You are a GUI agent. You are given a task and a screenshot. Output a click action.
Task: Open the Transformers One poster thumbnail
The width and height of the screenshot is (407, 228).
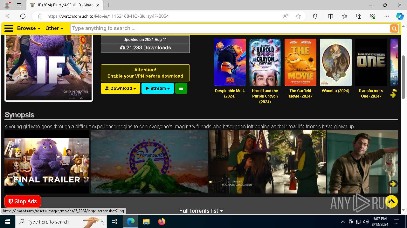pyautogui.click(x=371, y=62)
